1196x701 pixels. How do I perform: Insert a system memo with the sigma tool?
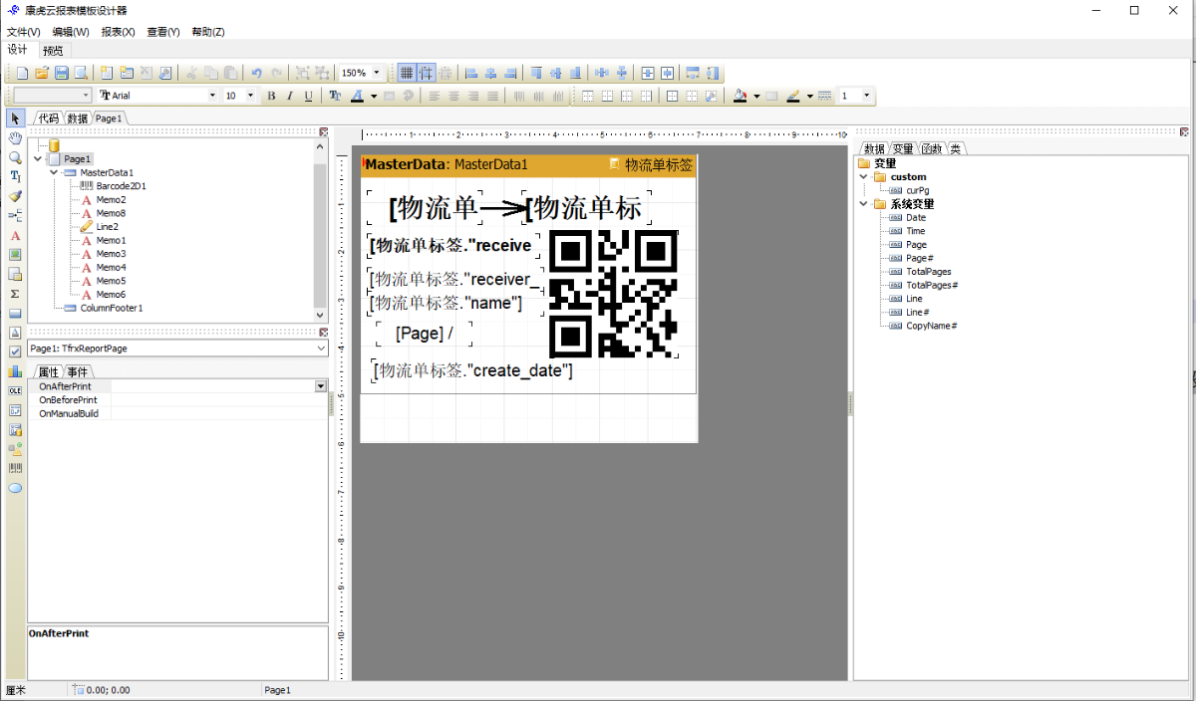[x=15, y=294]
